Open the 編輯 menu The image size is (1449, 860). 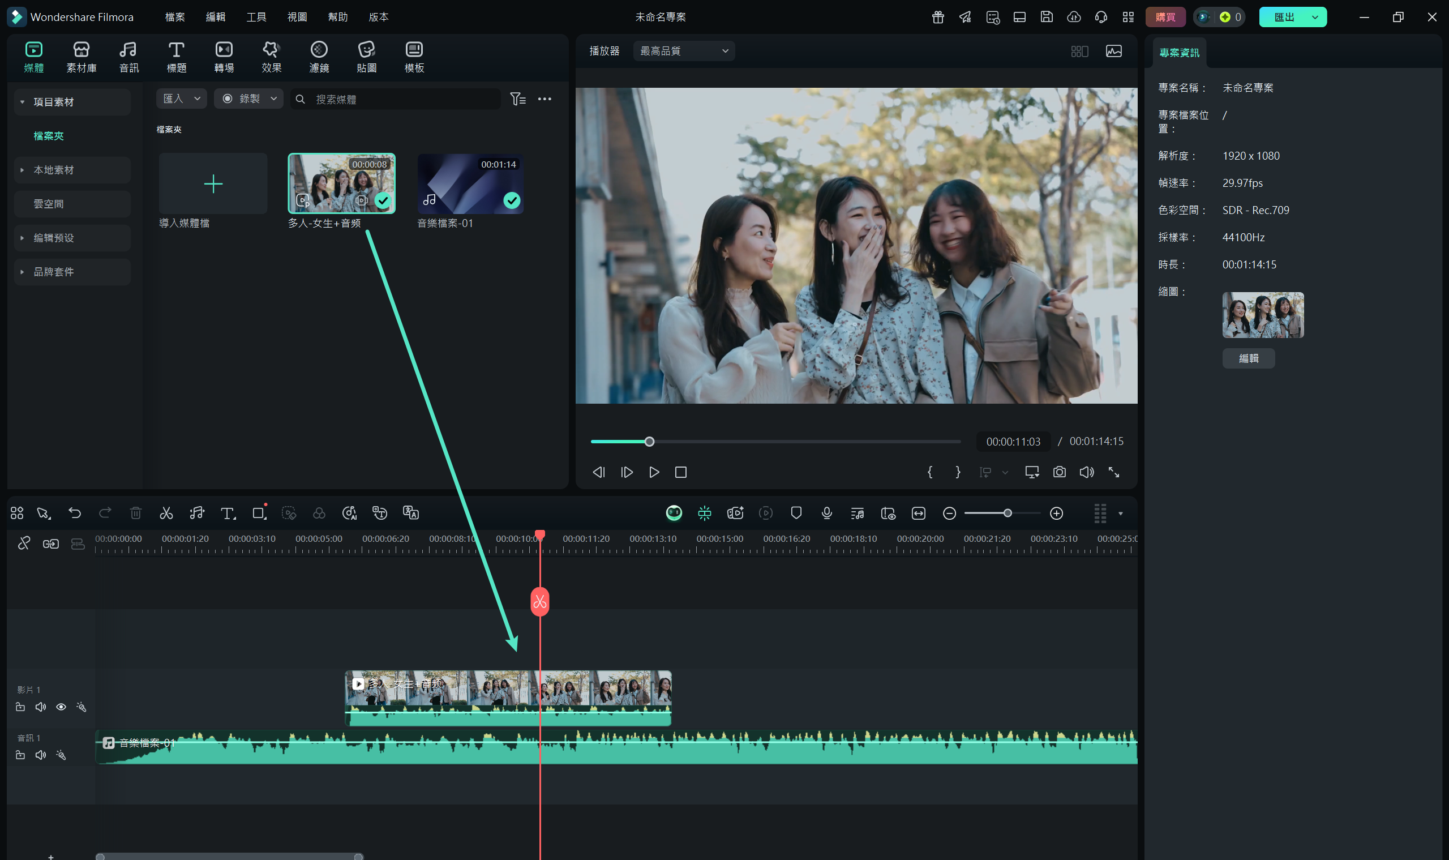216,17
